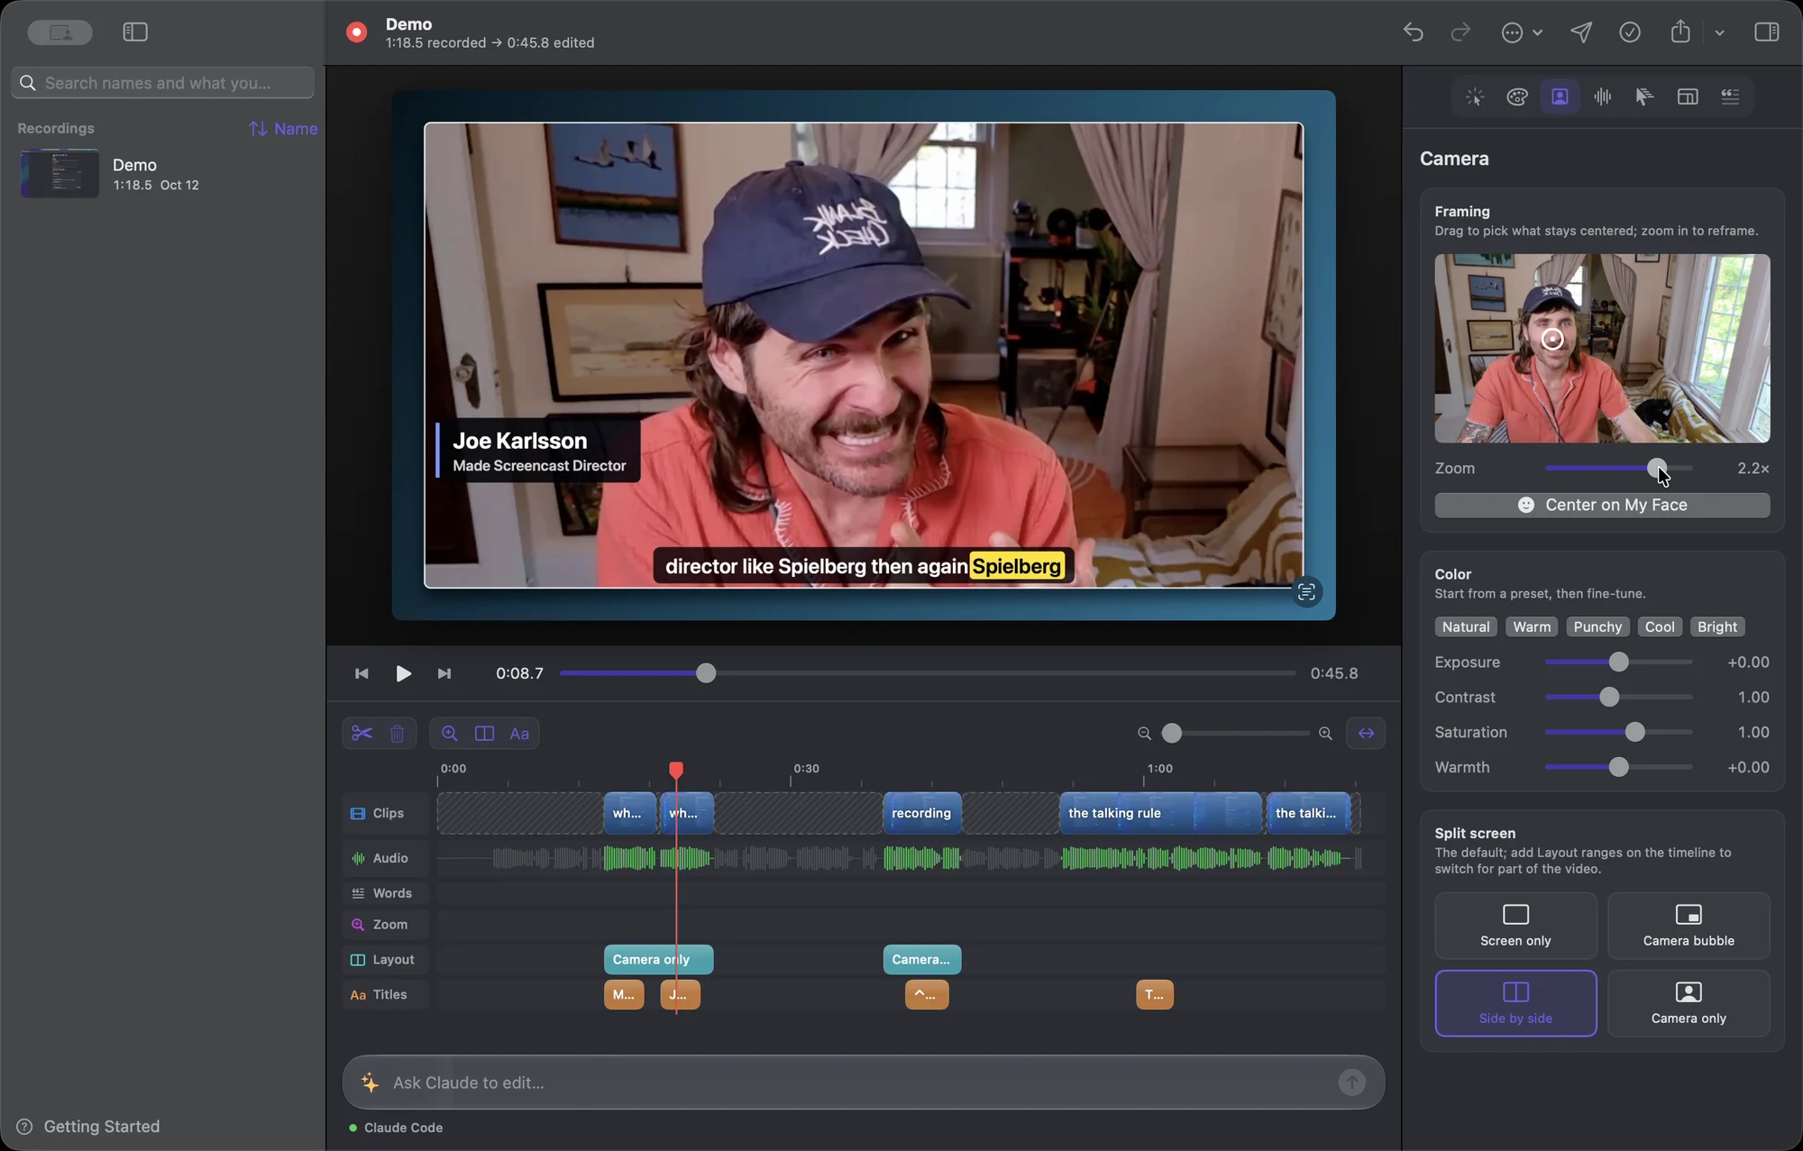Open the captions text inspector tab
Image resolution: width=1803 pixels, height=1151 pixels.
point(1730,96)
